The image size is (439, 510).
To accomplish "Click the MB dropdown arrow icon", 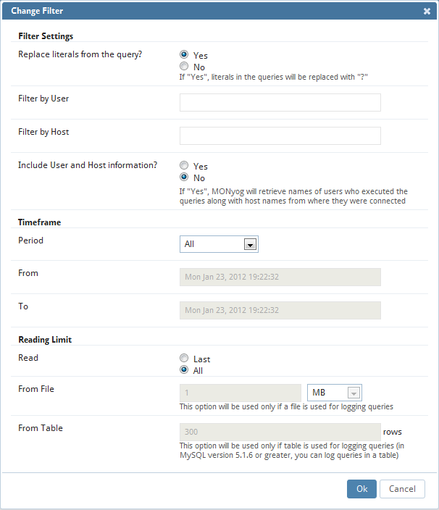I will click(x=354, y=393).
